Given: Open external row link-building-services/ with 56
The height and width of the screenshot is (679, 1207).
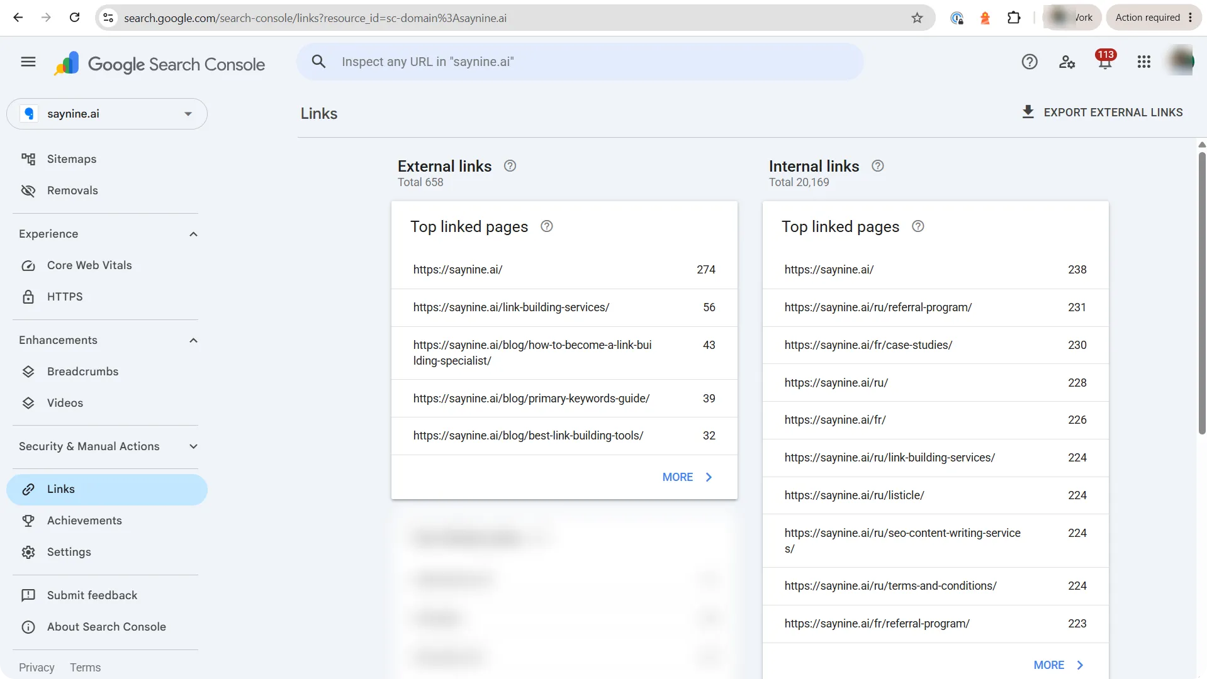Looking at the screenshot, I should 564,307.
